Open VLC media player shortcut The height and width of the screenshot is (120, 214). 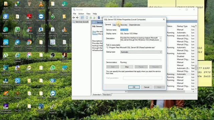[x=64, y=32]
